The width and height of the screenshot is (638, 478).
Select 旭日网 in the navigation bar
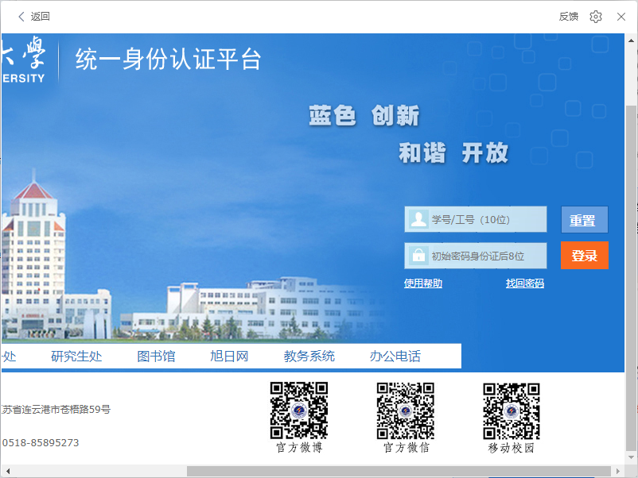229,357
